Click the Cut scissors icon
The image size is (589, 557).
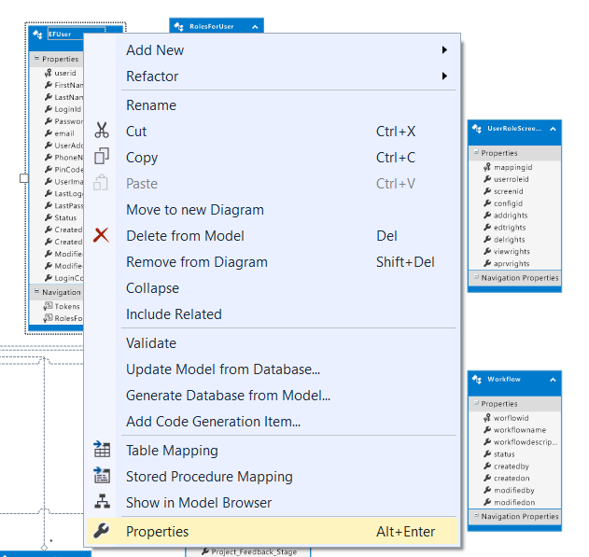103,132
